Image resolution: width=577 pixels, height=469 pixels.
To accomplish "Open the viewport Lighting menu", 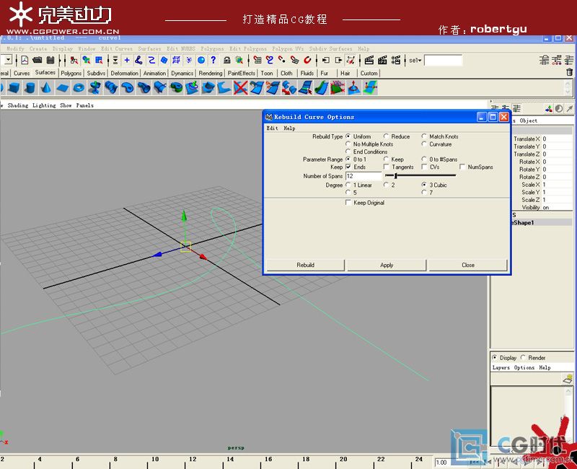I will pyautogui.click(x=44, y=105).
